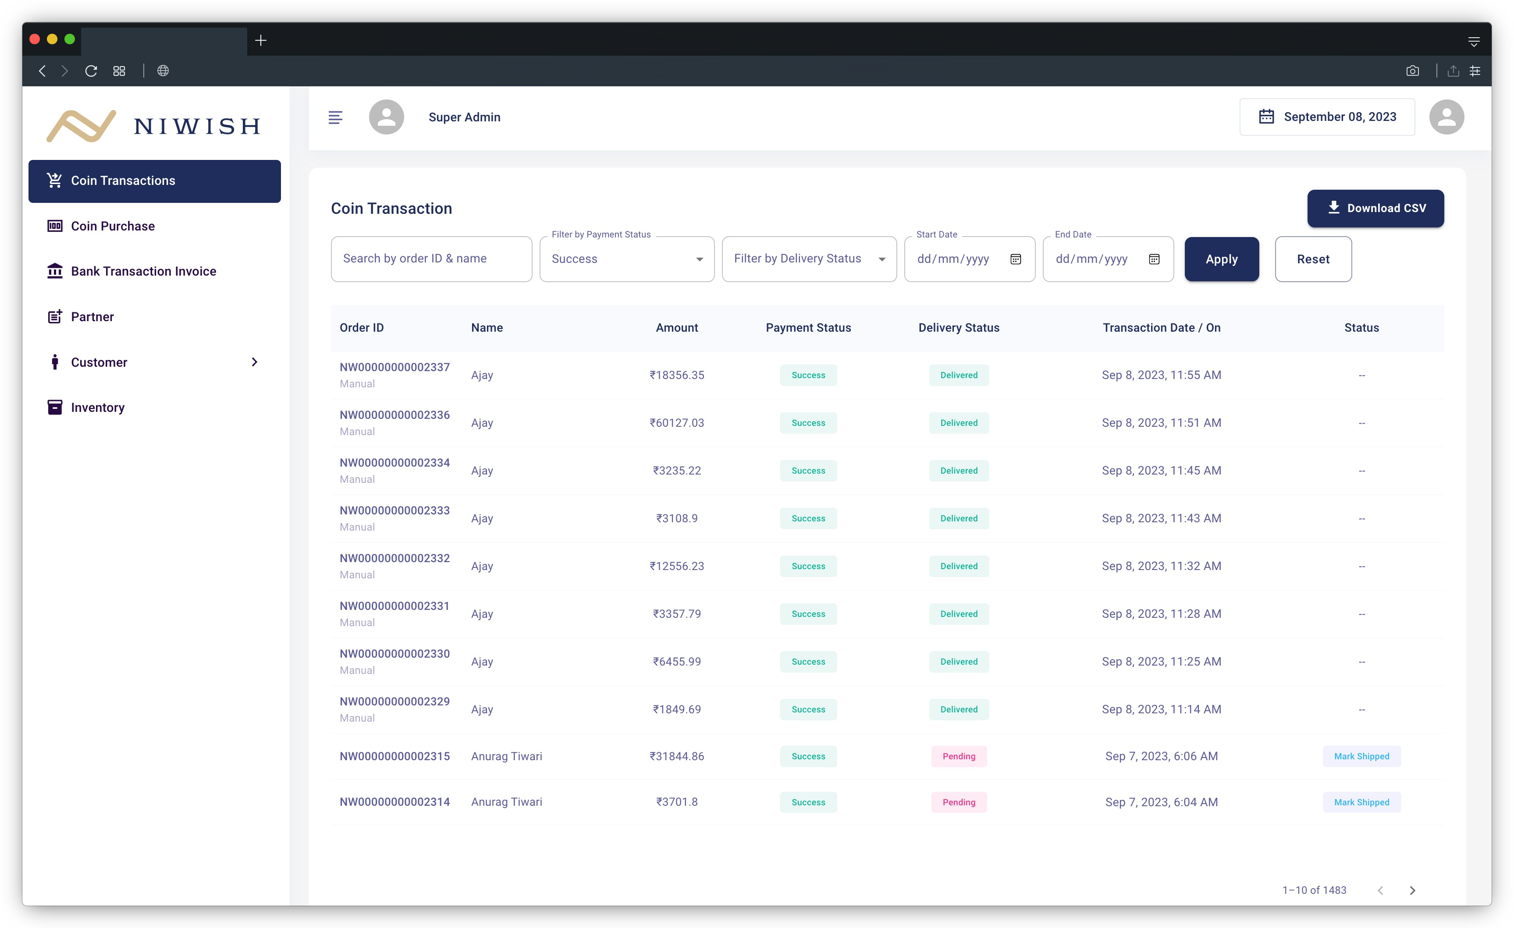
Task: Open Coin Transactions in sidebar
Action: (x=154, y=181)
